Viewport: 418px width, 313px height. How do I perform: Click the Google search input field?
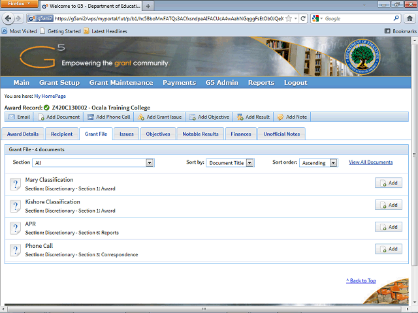(358, 18)
